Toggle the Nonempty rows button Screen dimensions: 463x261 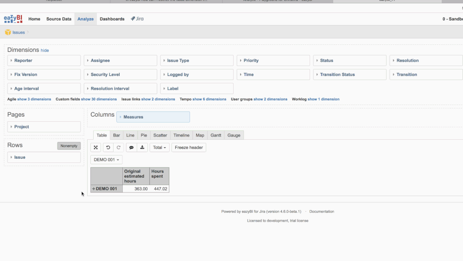click(x=69, y=146)
